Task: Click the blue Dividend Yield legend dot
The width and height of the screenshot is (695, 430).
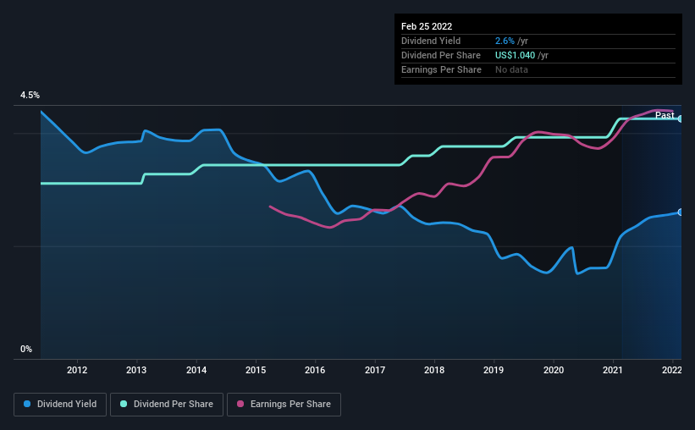Action: (x=27, y=404)
